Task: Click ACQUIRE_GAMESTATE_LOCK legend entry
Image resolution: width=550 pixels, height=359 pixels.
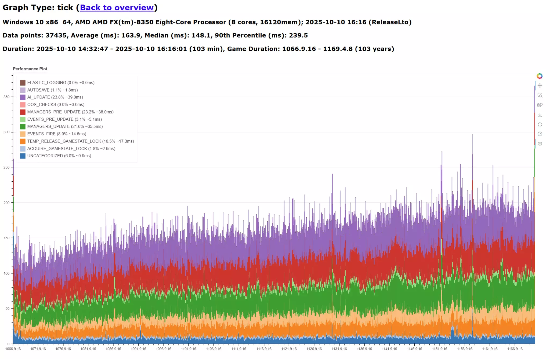Action: coord(71,149)
